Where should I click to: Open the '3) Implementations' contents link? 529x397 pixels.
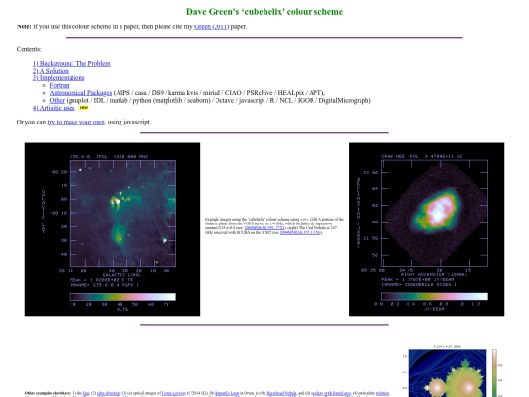point(59,78)
